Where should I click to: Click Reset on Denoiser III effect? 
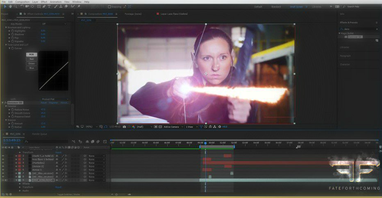click(x=43, y=103)
